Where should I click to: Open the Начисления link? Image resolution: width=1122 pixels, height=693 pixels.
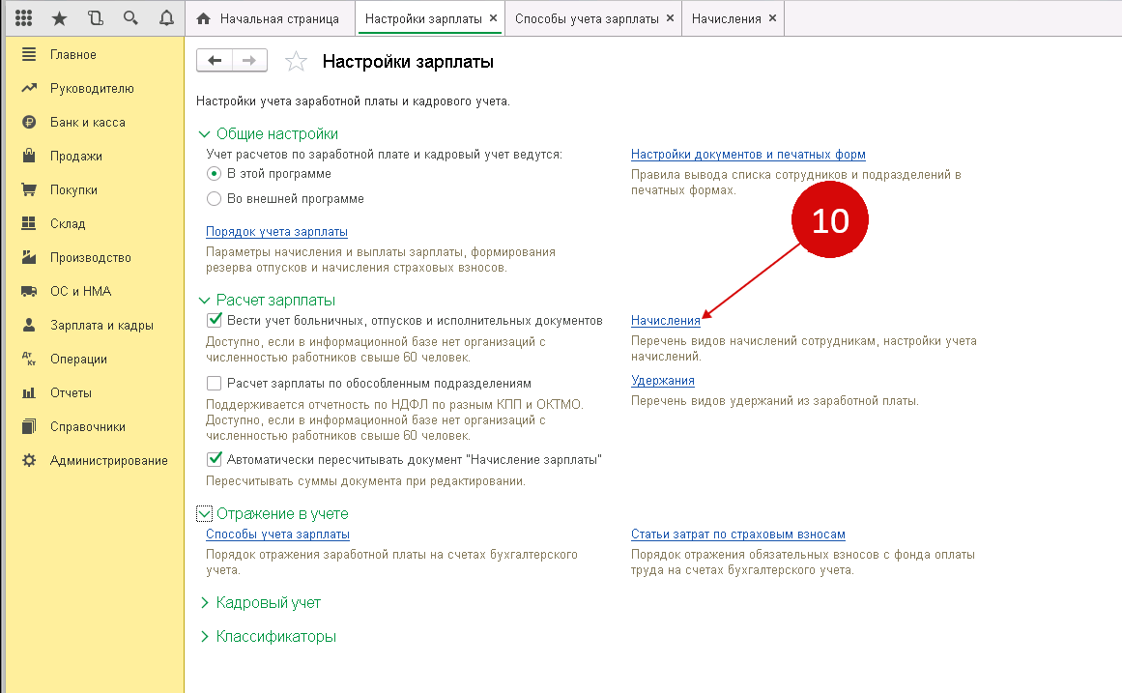coord(665,321)
